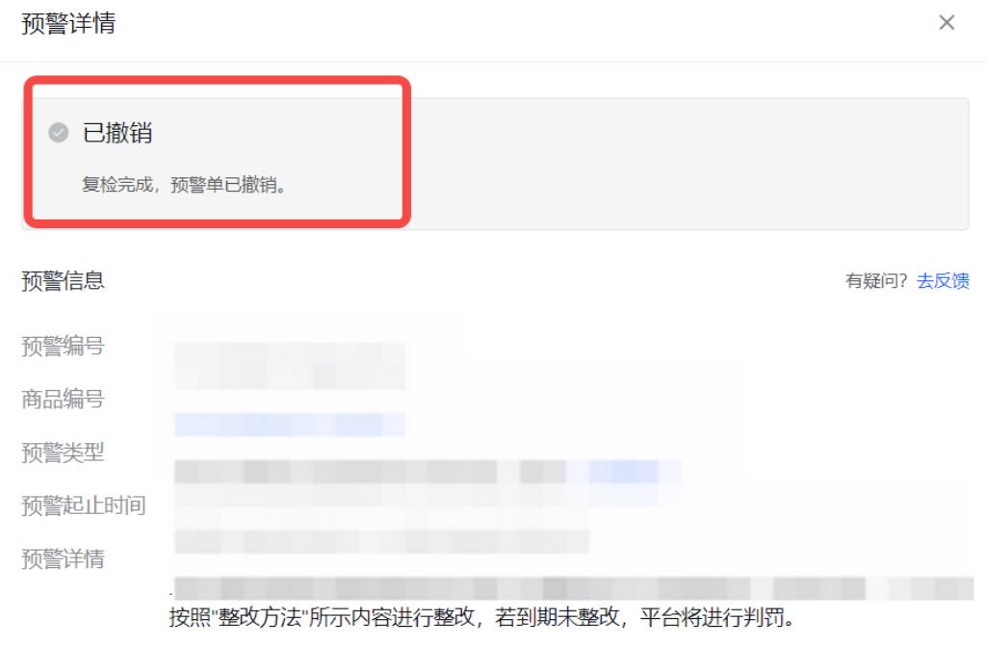Screen dimensions: 986x647
Task: Click the 预警详情 field label
Action: pos(63,558)
